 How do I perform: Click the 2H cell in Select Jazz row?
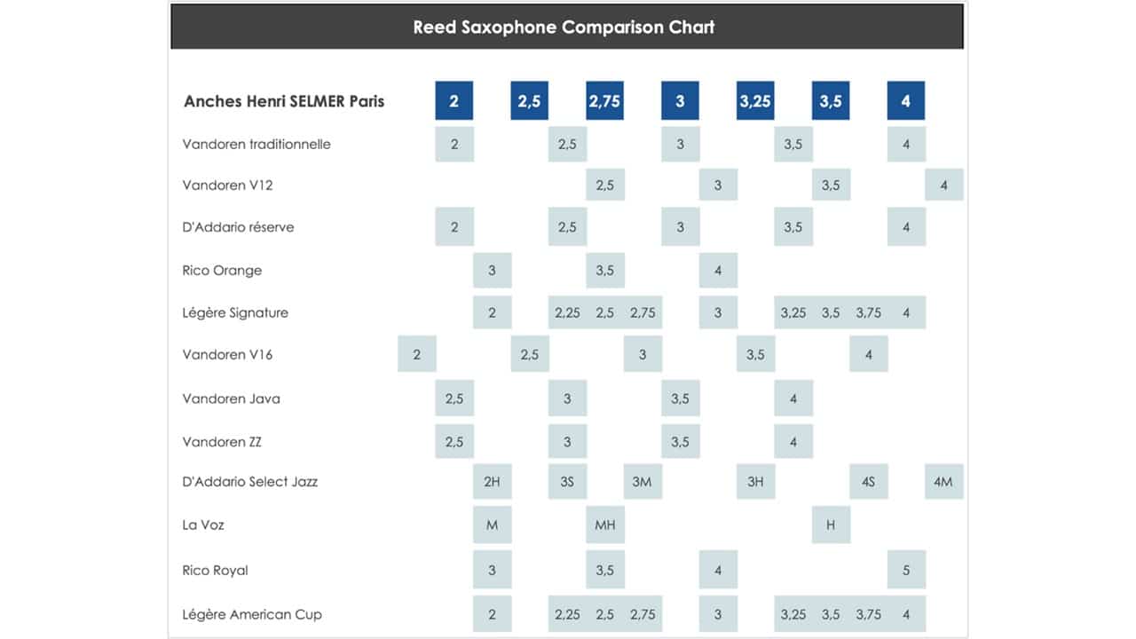click(x=492, y=482)
